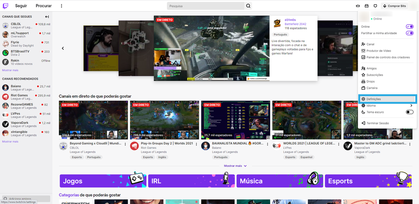Click the search magnifier button

tap(248, 6)
